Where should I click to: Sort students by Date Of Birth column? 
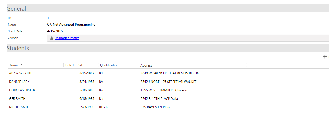[75, 65]
